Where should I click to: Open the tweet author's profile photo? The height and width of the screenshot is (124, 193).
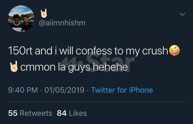(21, 18)
